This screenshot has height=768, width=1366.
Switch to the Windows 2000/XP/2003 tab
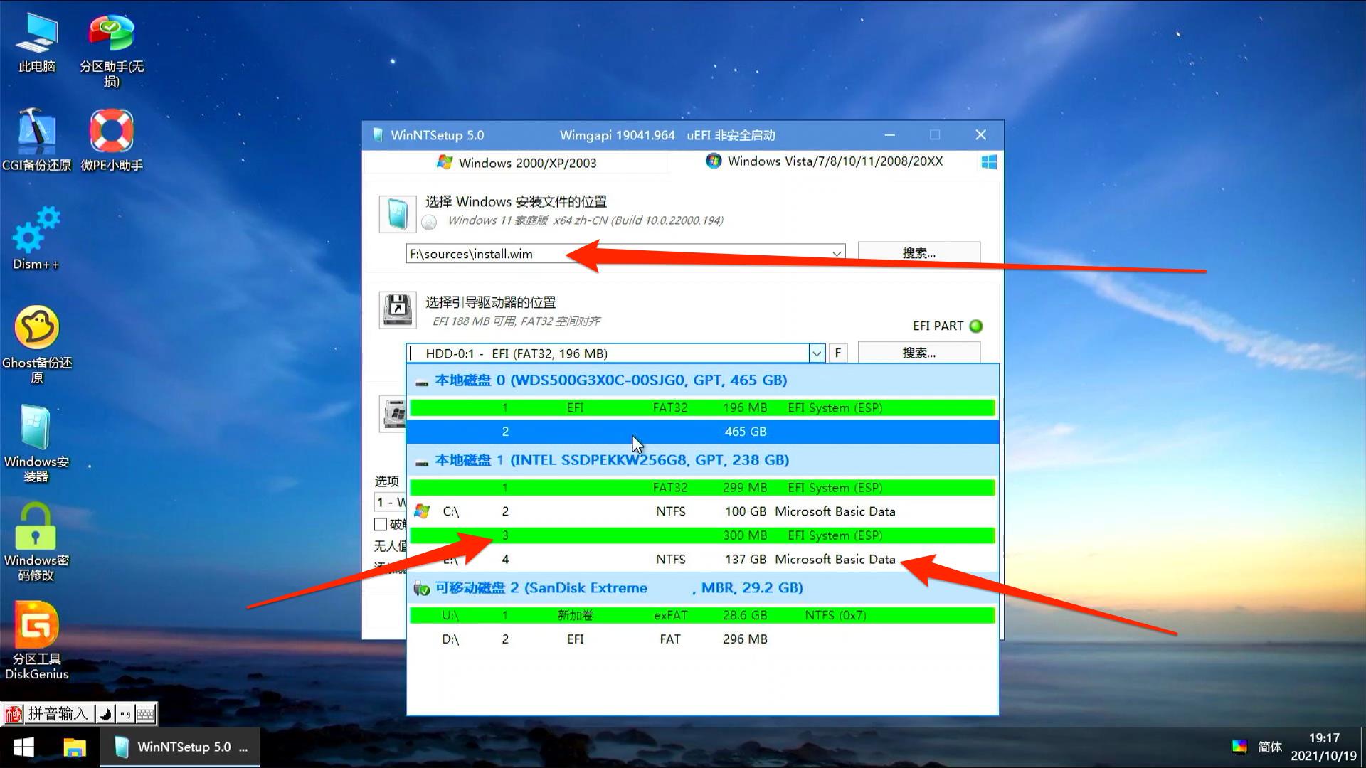point(518,162)
